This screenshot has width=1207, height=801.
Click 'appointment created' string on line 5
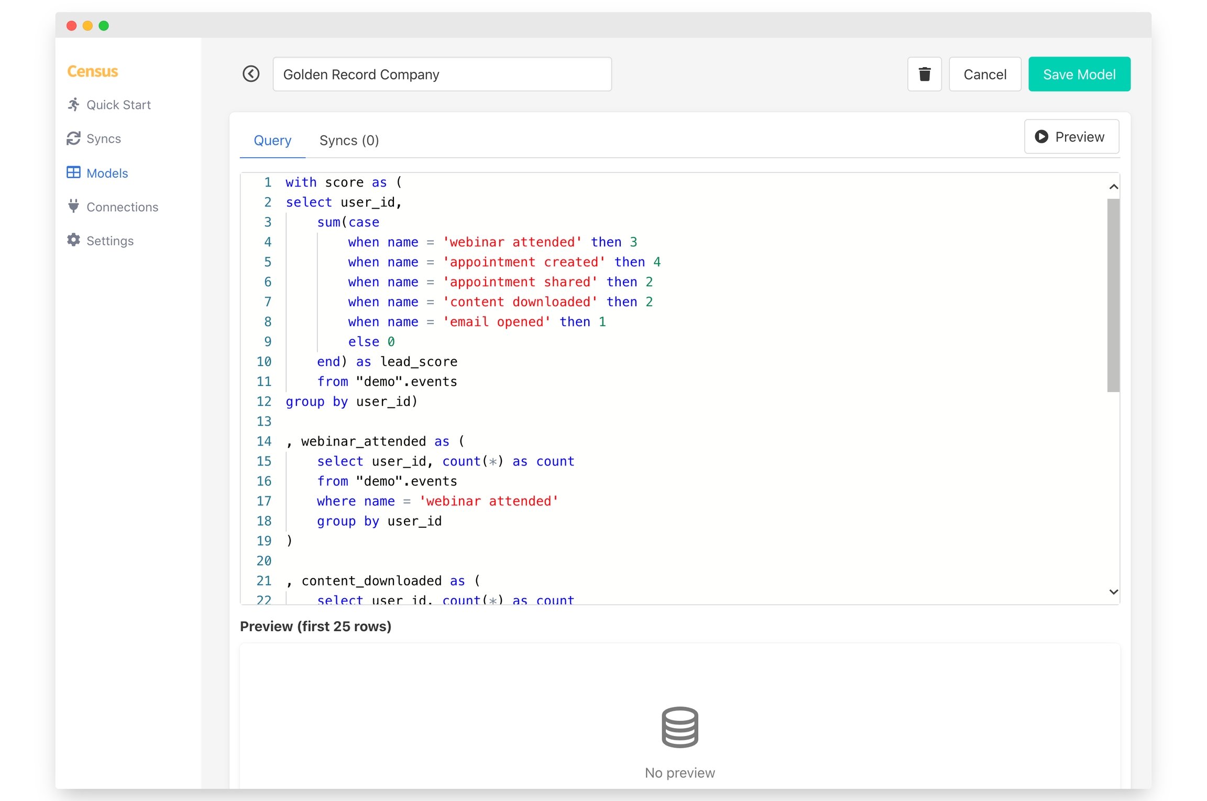(524, 262)
